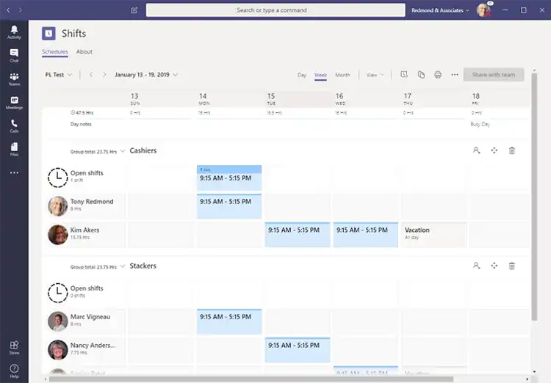
Task: Click the move icon for Cashiers group
Action: 494,150
